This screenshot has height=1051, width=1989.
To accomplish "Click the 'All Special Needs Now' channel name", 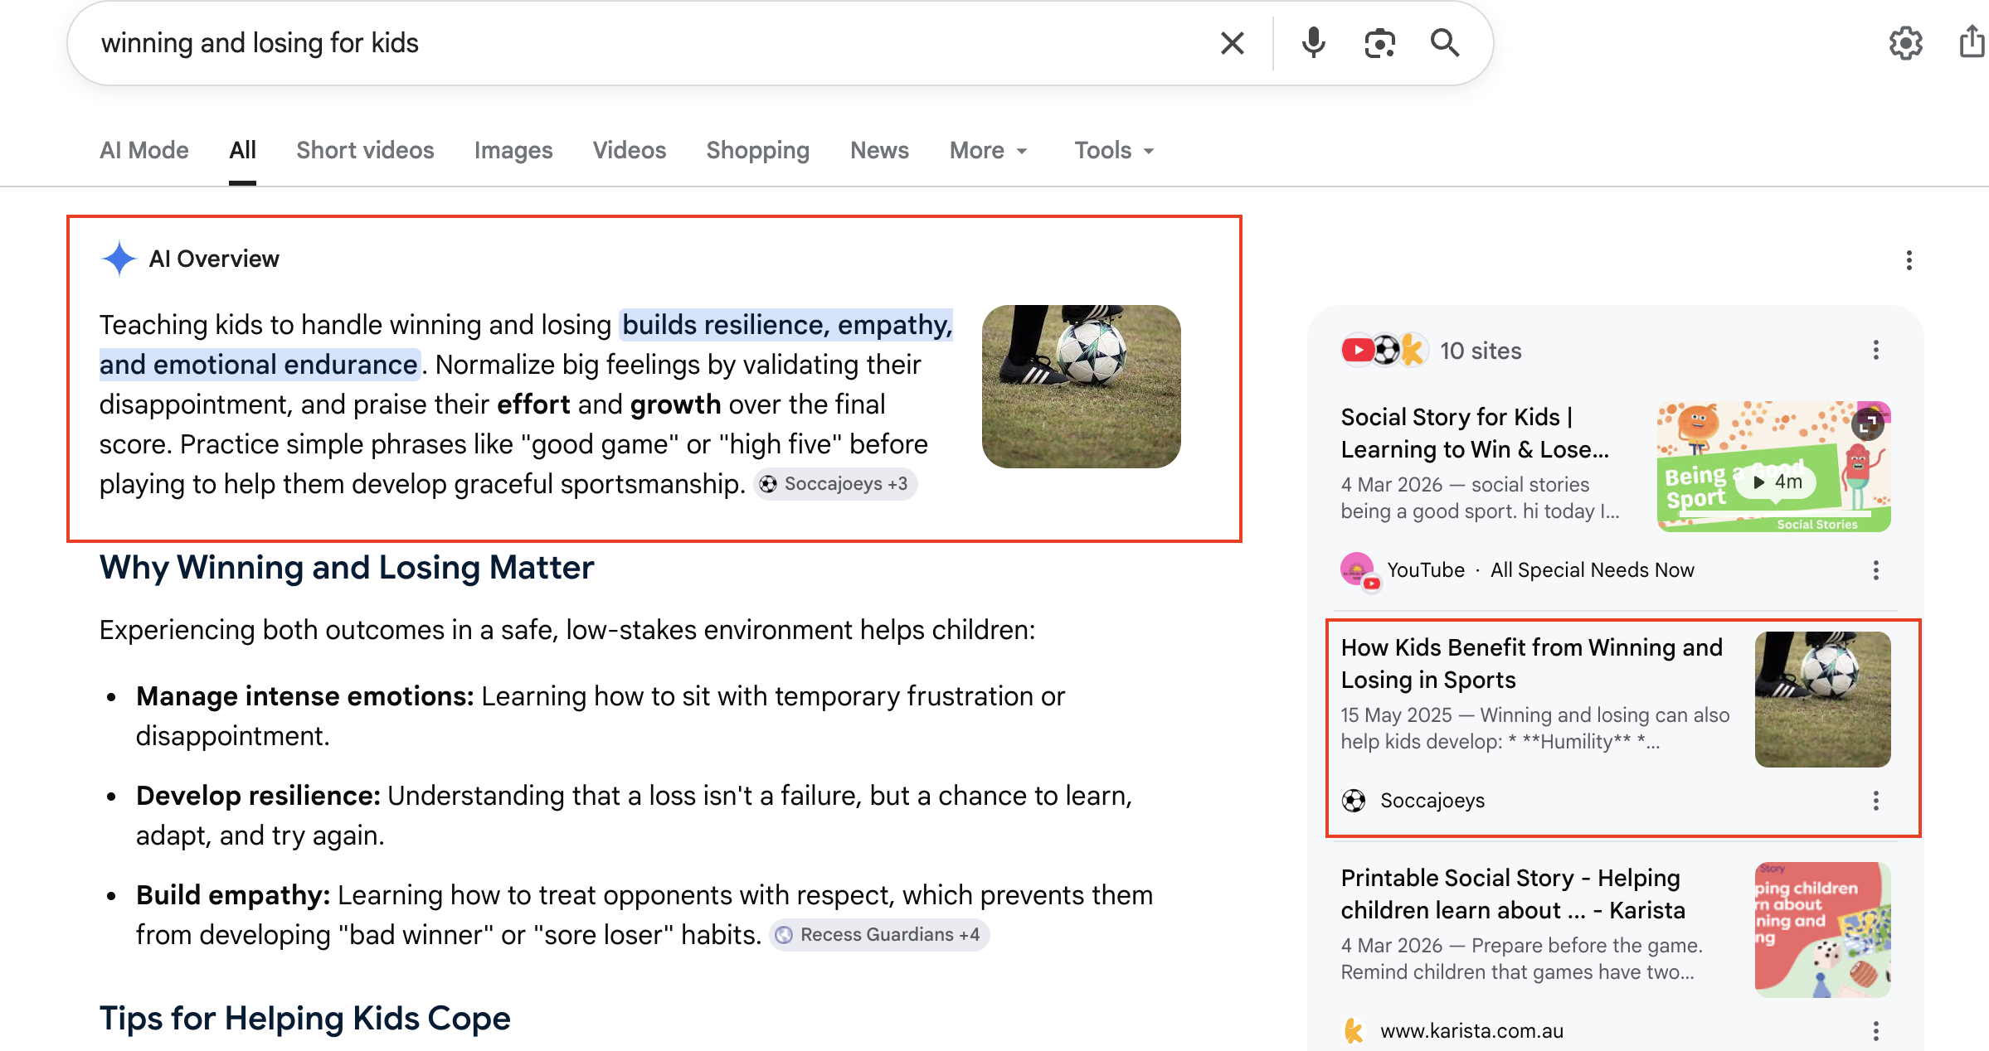I will [1592, 570].
